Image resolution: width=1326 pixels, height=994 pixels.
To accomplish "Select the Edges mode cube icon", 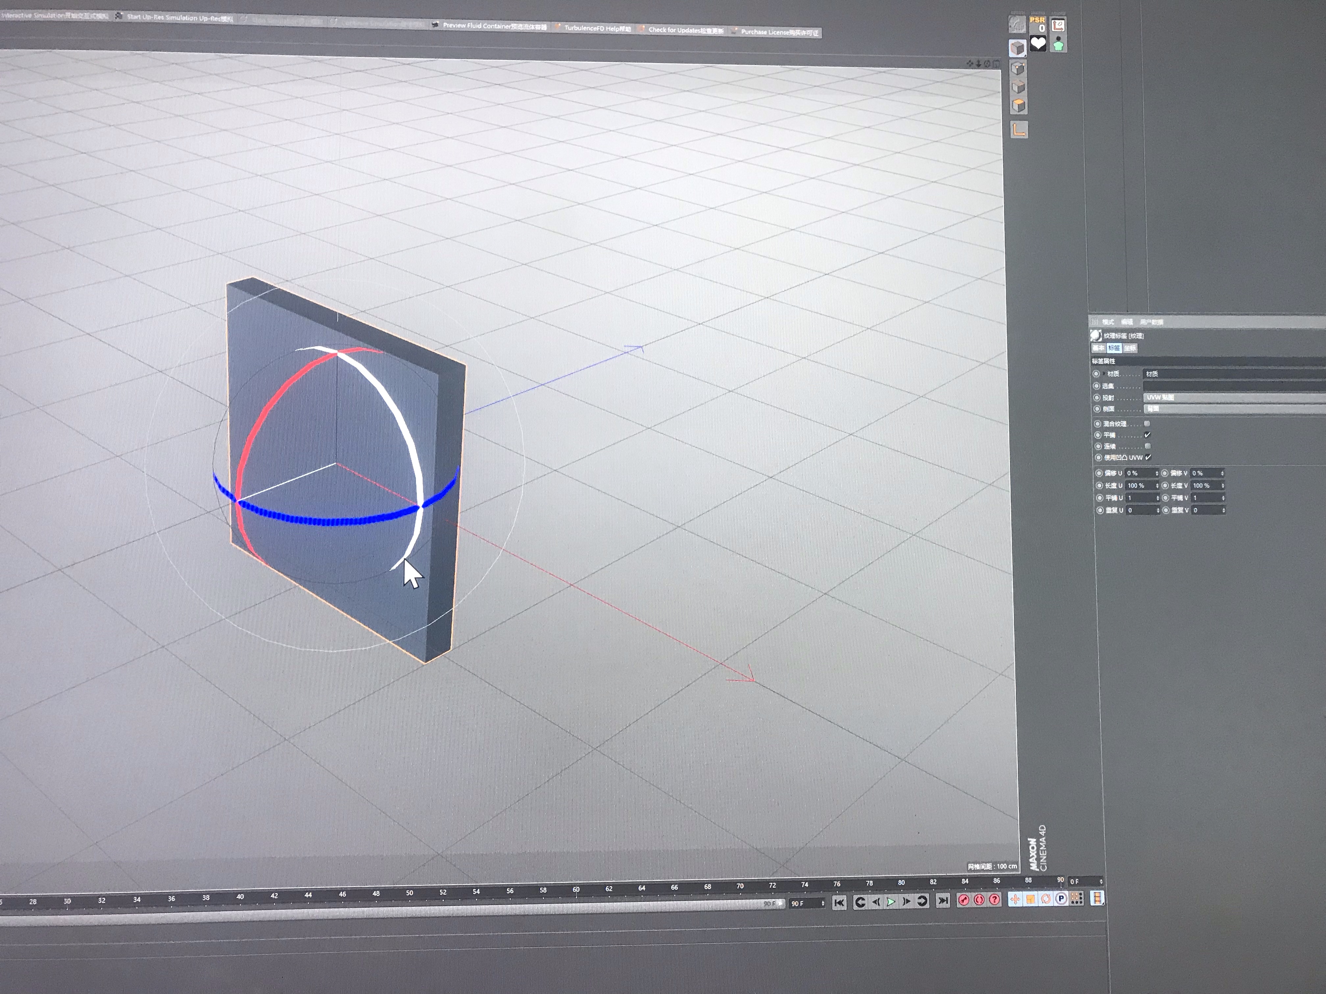I will coord(1018,87).
